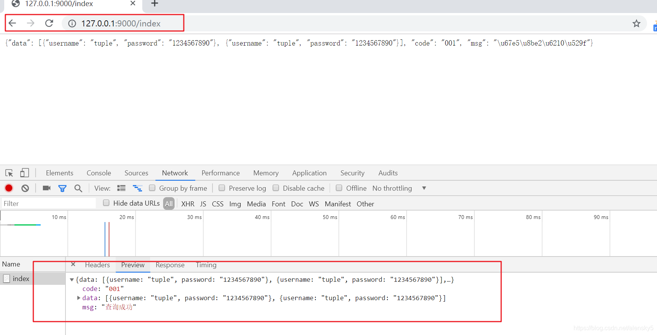
Task: Filter requests by Media
Action: pyautogui.click(x=256, y=204)
